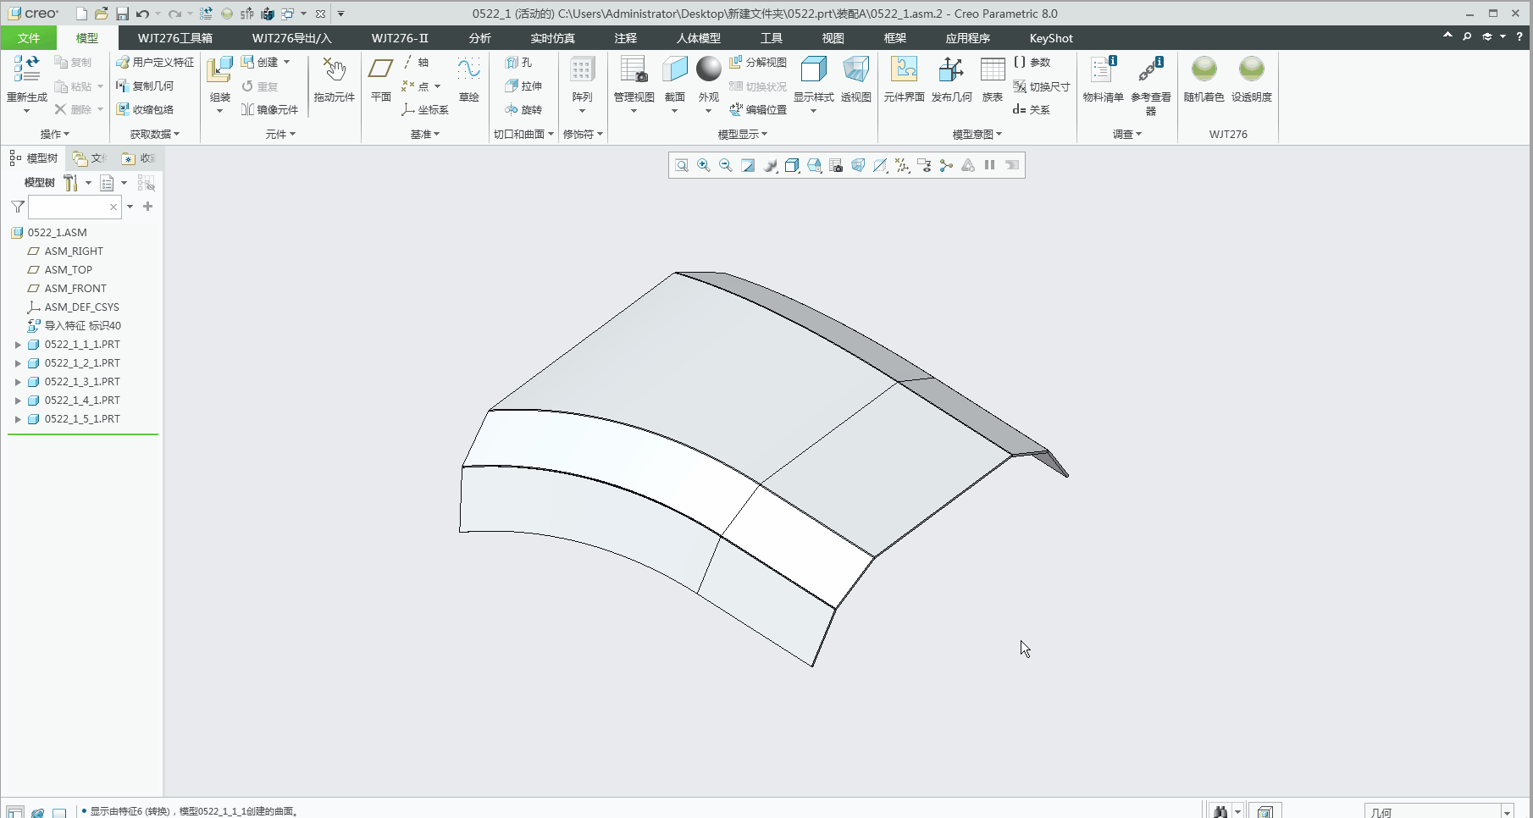Click the Section (截面) icon
This screenshot has width=1533, height=818.
click(675, 69)
